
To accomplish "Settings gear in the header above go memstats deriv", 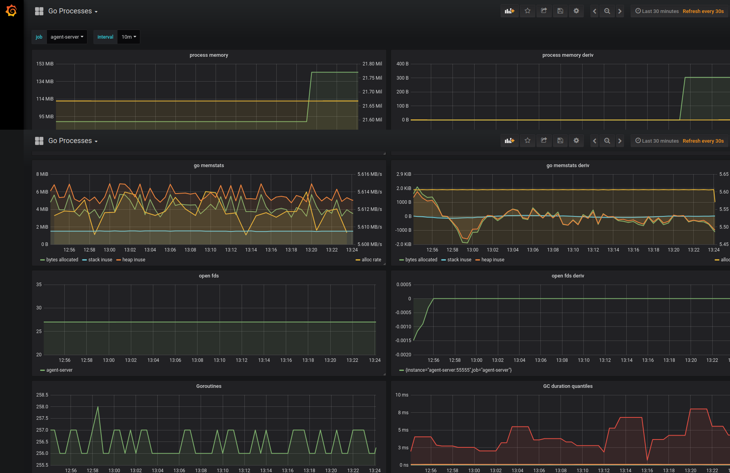I will pos(576,141).
